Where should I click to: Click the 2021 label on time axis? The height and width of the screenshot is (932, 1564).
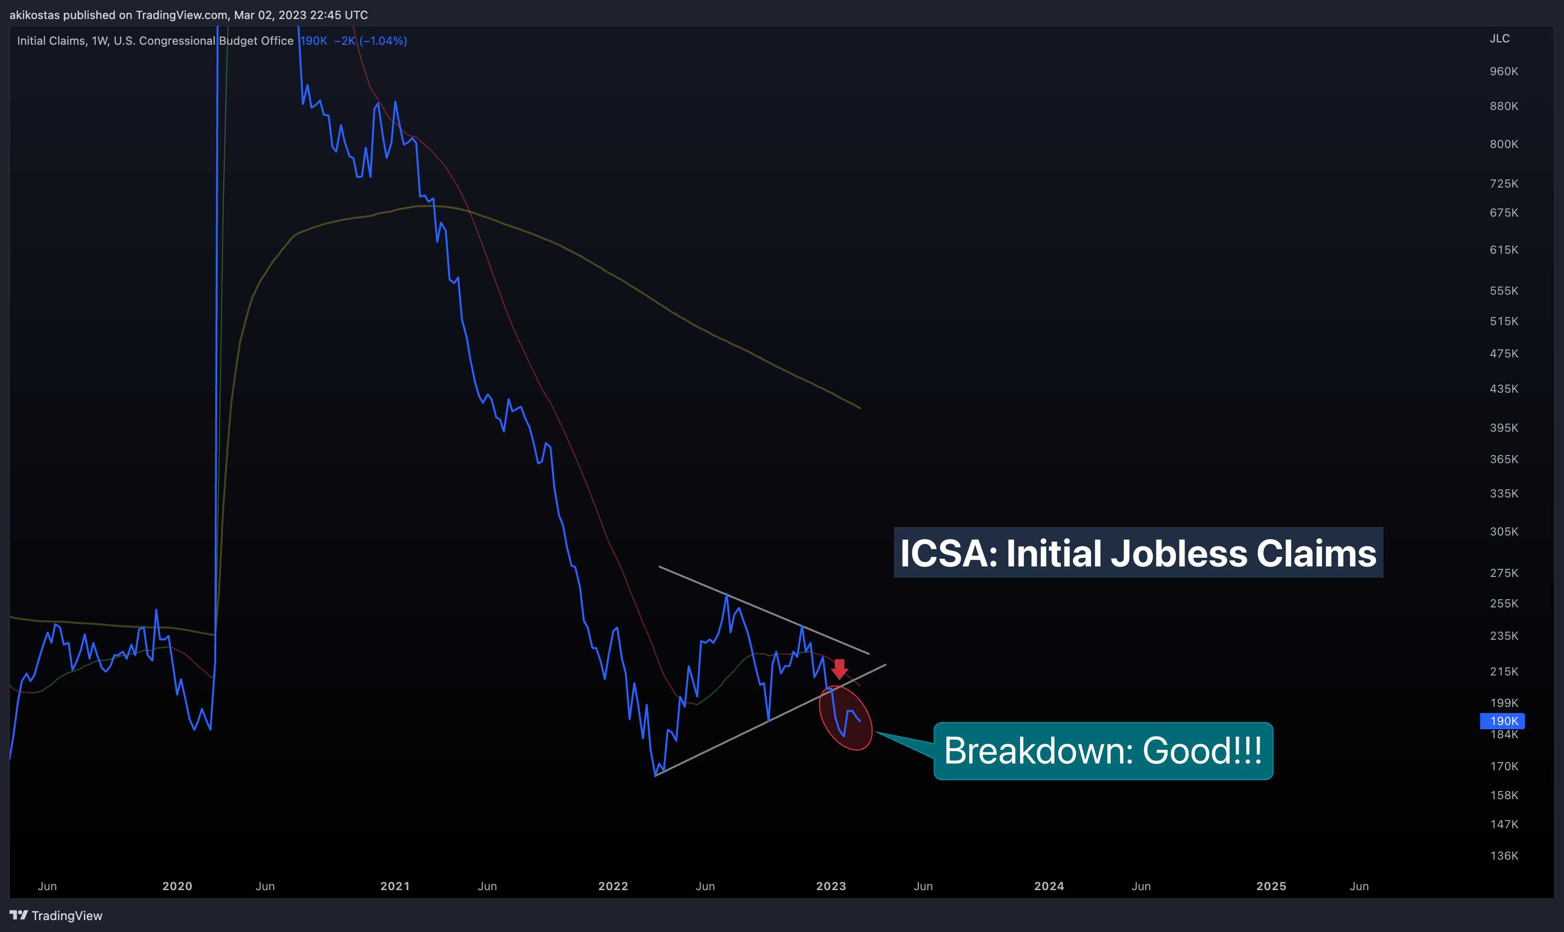click(x=395, y=886)
